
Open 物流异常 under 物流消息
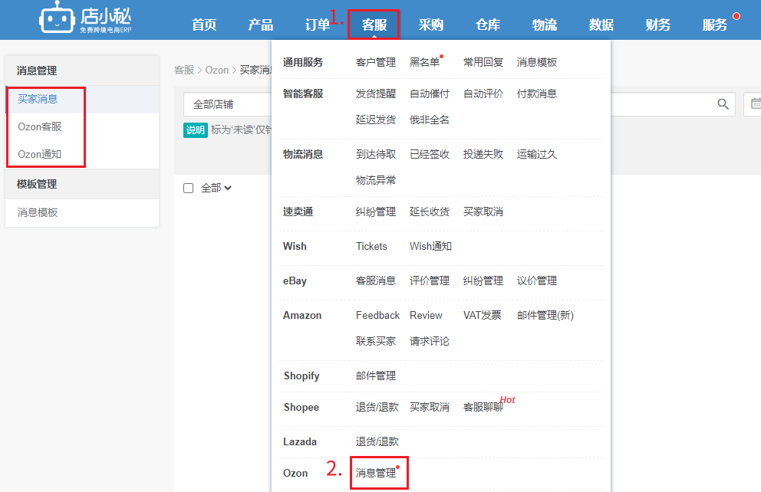click(x=376, y=180)
